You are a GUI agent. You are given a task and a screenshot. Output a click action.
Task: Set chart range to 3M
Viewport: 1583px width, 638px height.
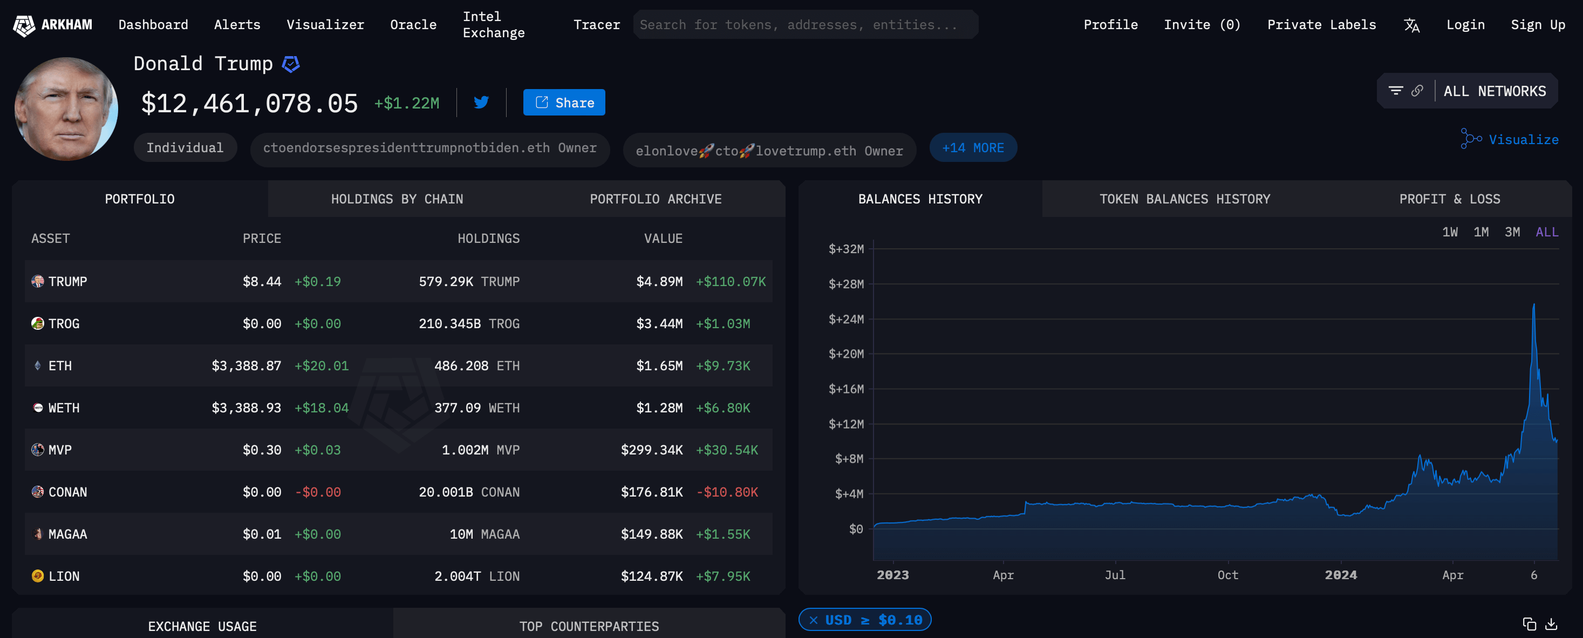pyautogui.click(x=1512, y=232)
